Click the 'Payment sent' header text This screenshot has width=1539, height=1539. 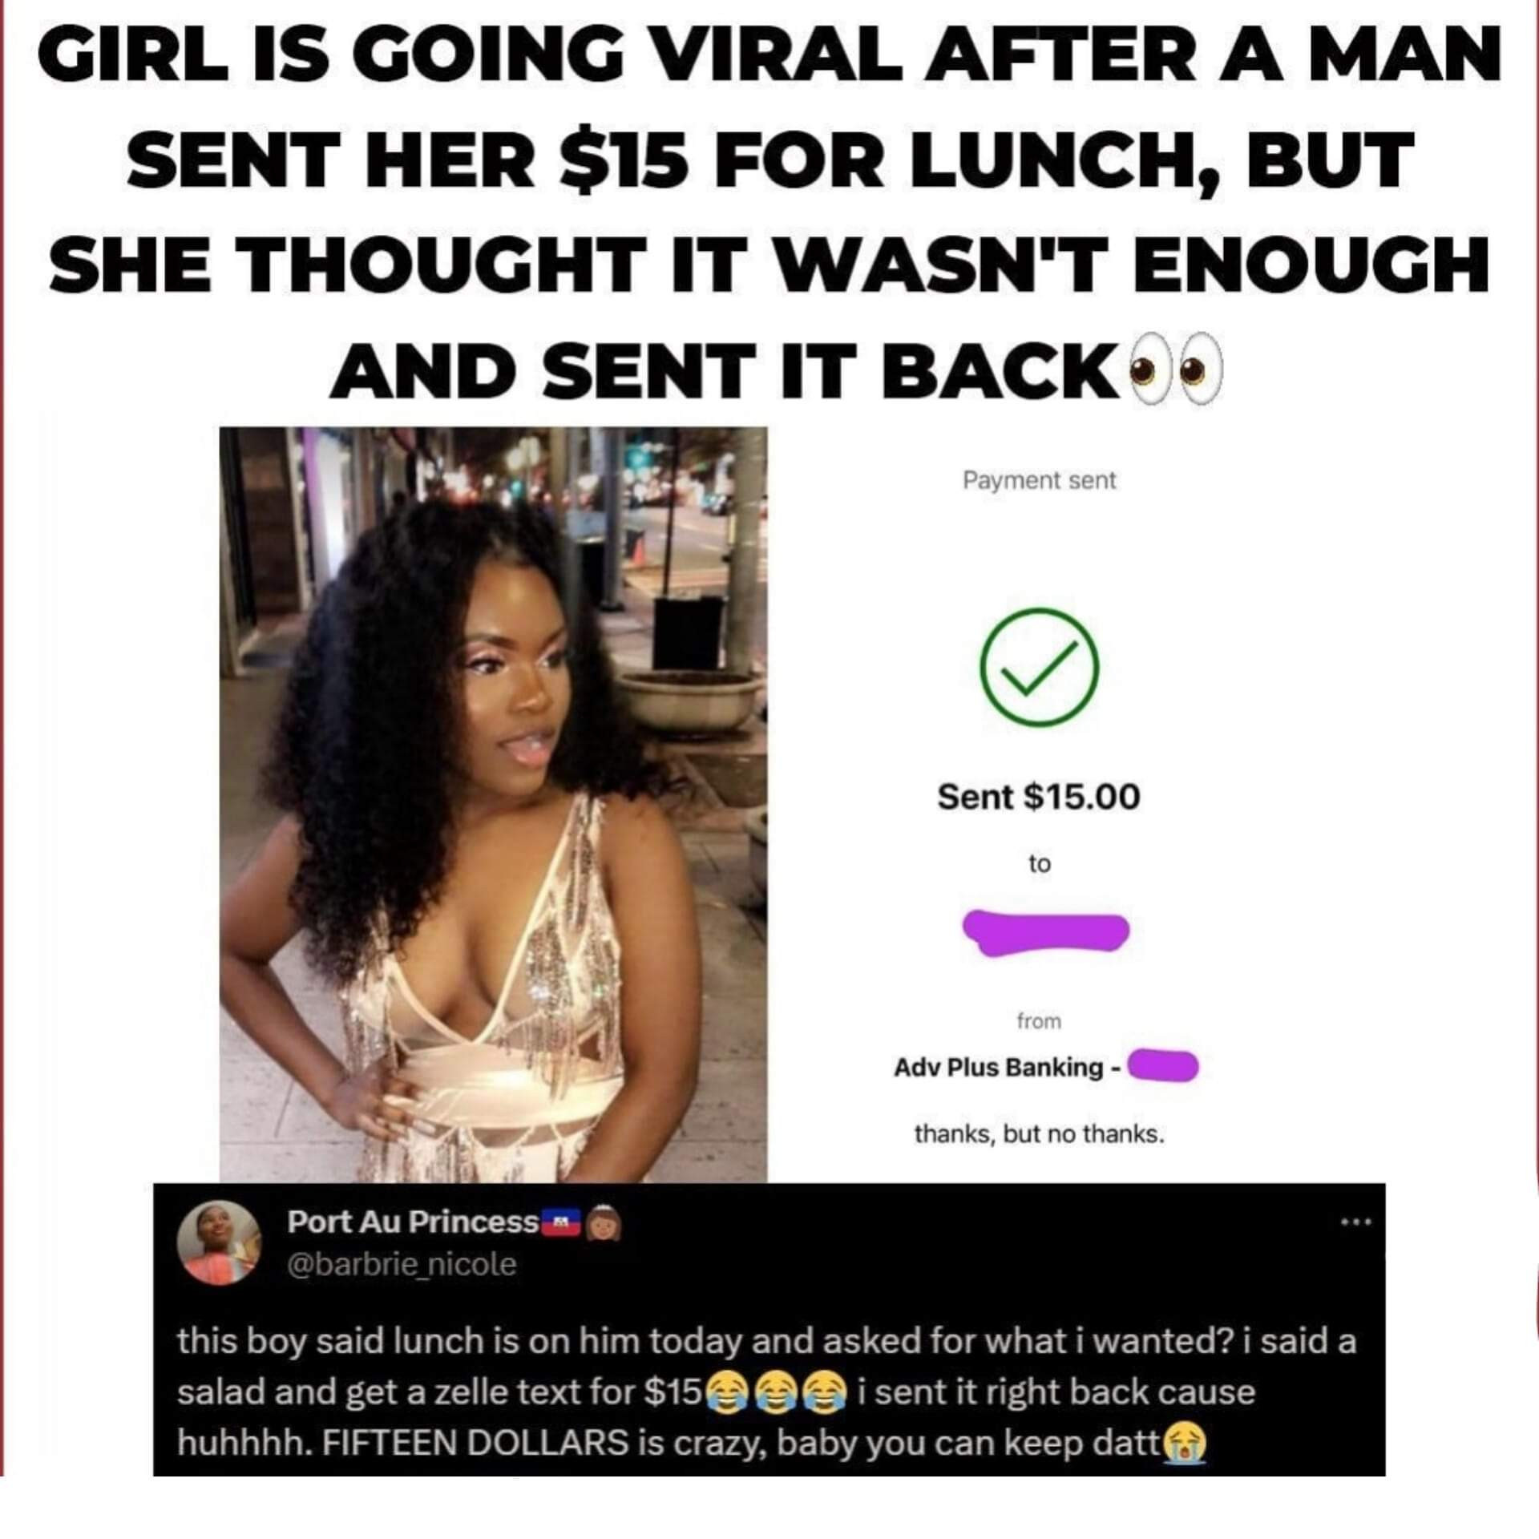(x=1039, y=480)
